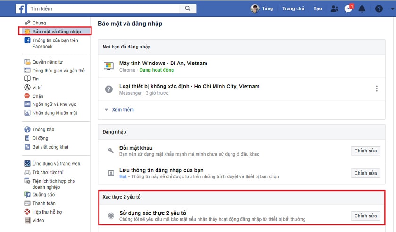This screenshot has width=396, height=232.
Task: Open Quyền riêng tư settings
Action: point(48,62)
